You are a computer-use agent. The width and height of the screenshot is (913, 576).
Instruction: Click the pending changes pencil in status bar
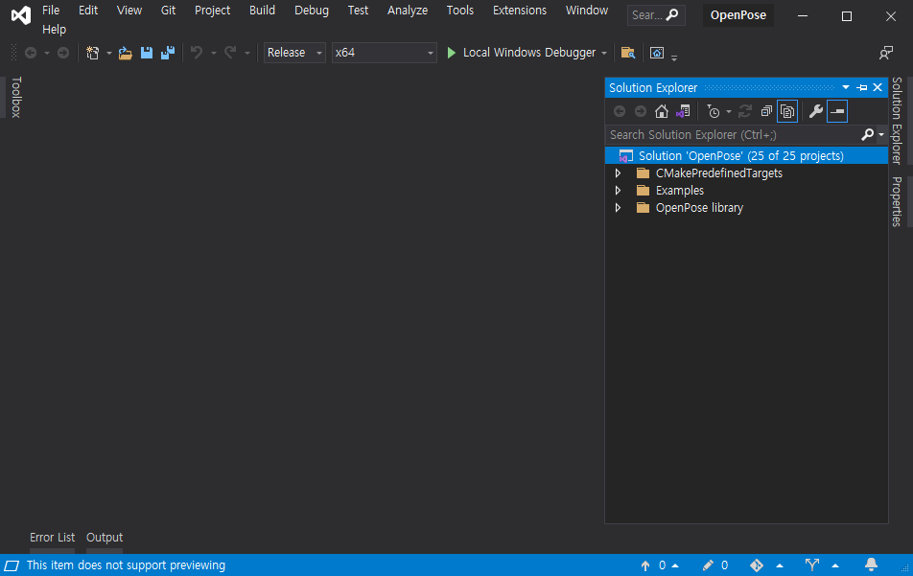click(708, 565)
